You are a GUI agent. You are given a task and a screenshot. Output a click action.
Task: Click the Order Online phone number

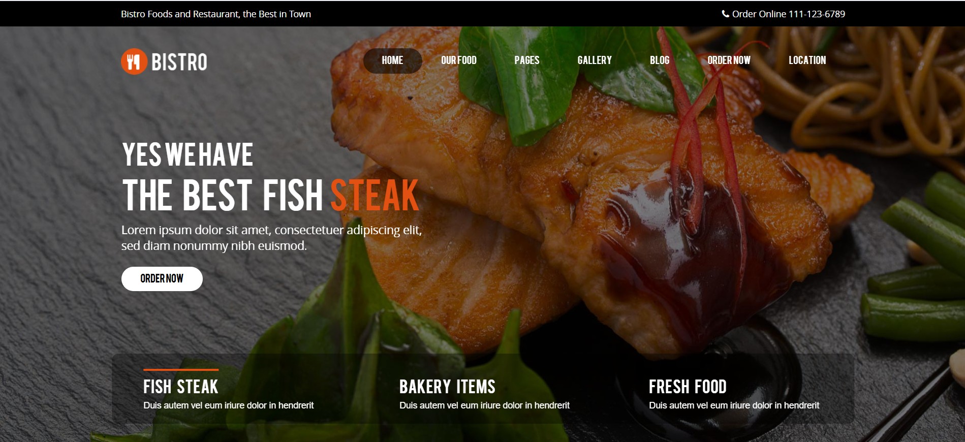[x=789, y=14]
